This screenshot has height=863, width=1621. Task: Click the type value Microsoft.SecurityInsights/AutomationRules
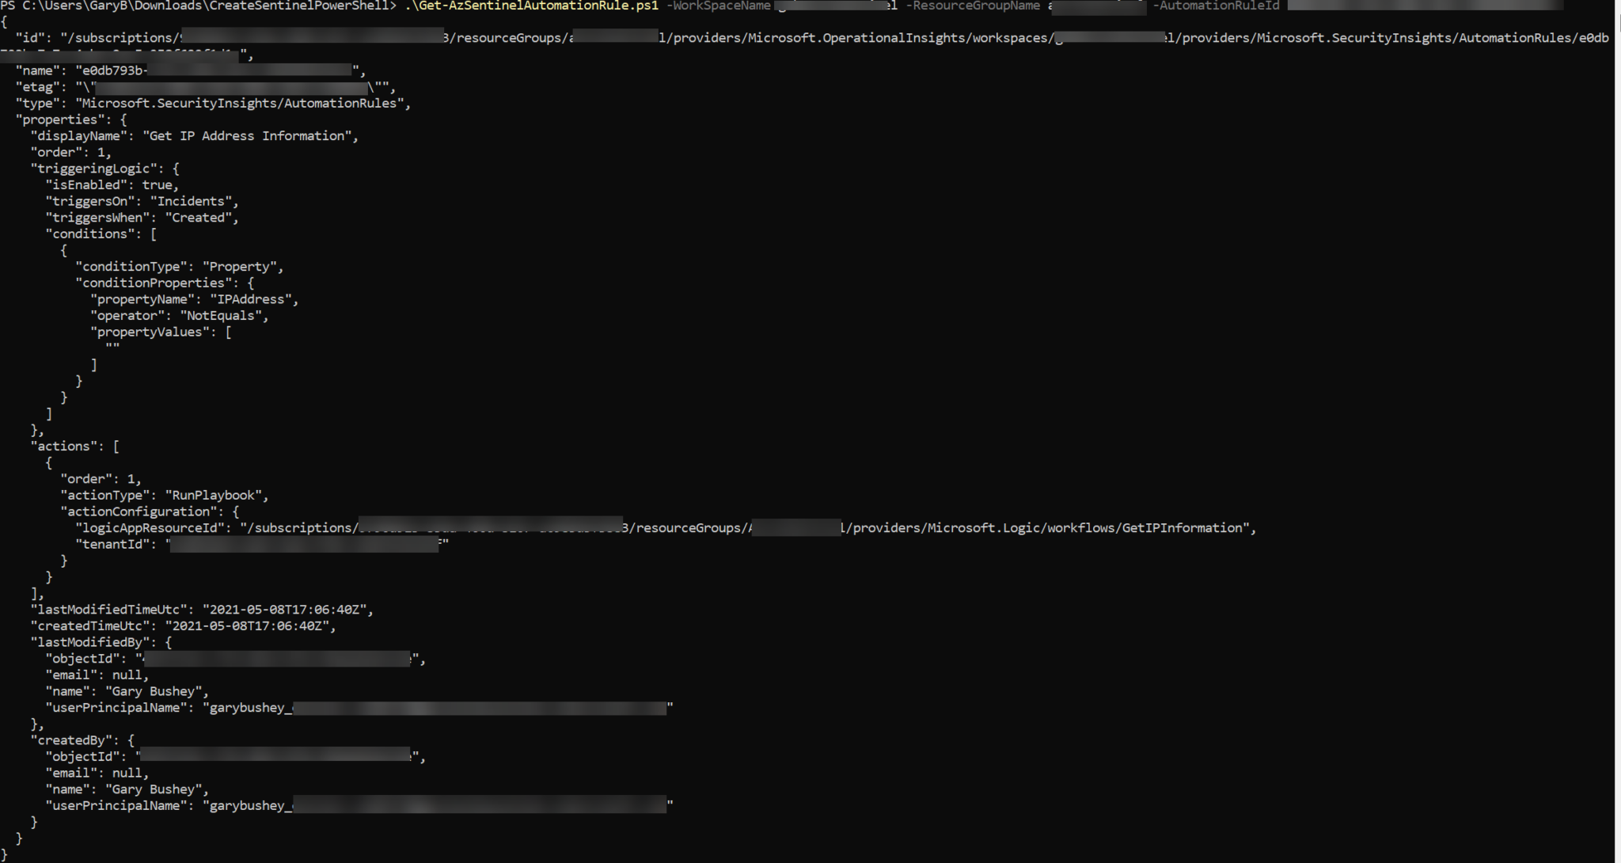[245, 103]
